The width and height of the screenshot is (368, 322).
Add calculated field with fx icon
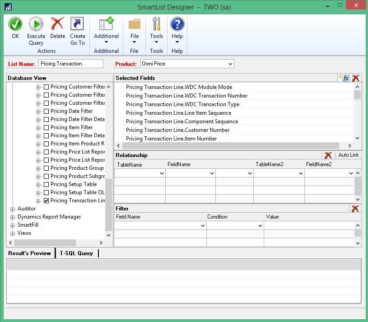coord(344,78)
